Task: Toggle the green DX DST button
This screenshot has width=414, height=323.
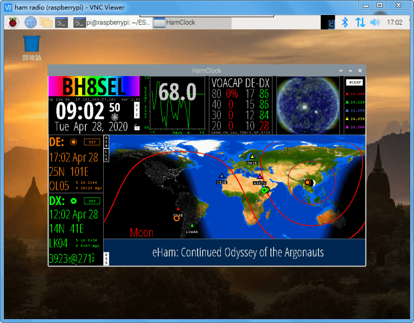Action: click(91, 201)
